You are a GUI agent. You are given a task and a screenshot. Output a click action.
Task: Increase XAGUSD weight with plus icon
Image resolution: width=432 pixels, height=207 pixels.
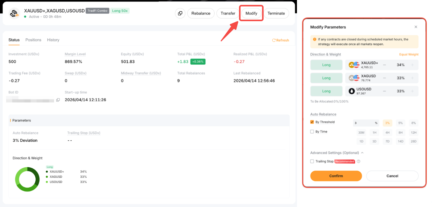(x=412, y=78)
